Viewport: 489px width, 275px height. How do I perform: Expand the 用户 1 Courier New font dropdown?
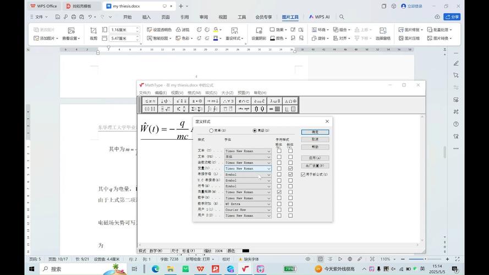pyautogui.click(x=268, y=210)
